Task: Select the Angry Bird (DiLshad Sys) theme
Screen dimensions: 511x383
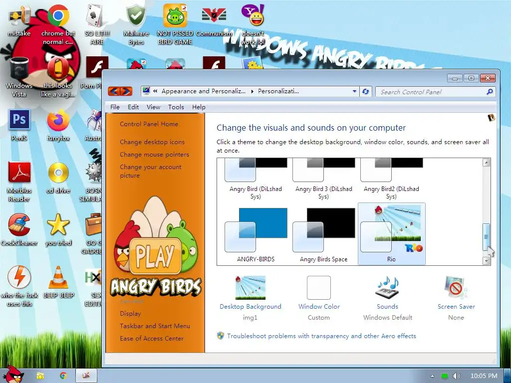Action: point(255,179)
